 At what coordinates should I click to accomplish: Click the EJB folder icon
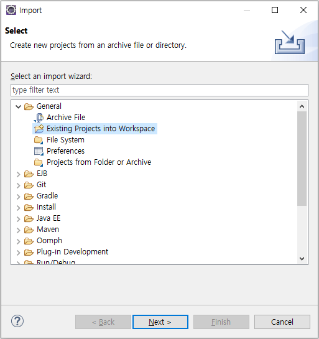pos(29,174)
